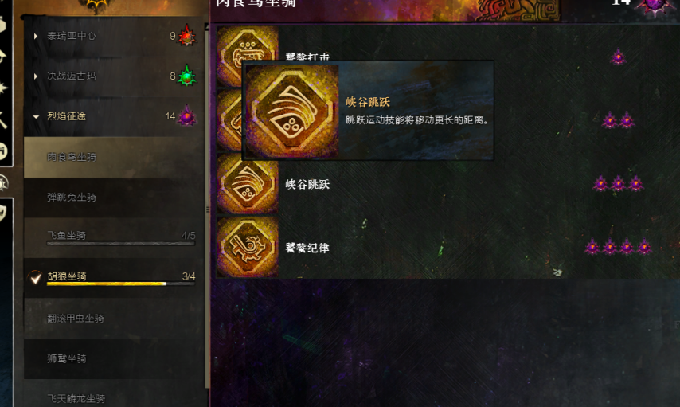This screenshot has width=680, height=407.
Task: Expand the 泰瑞亚中心 region arrow
Action: coord(36,36)
